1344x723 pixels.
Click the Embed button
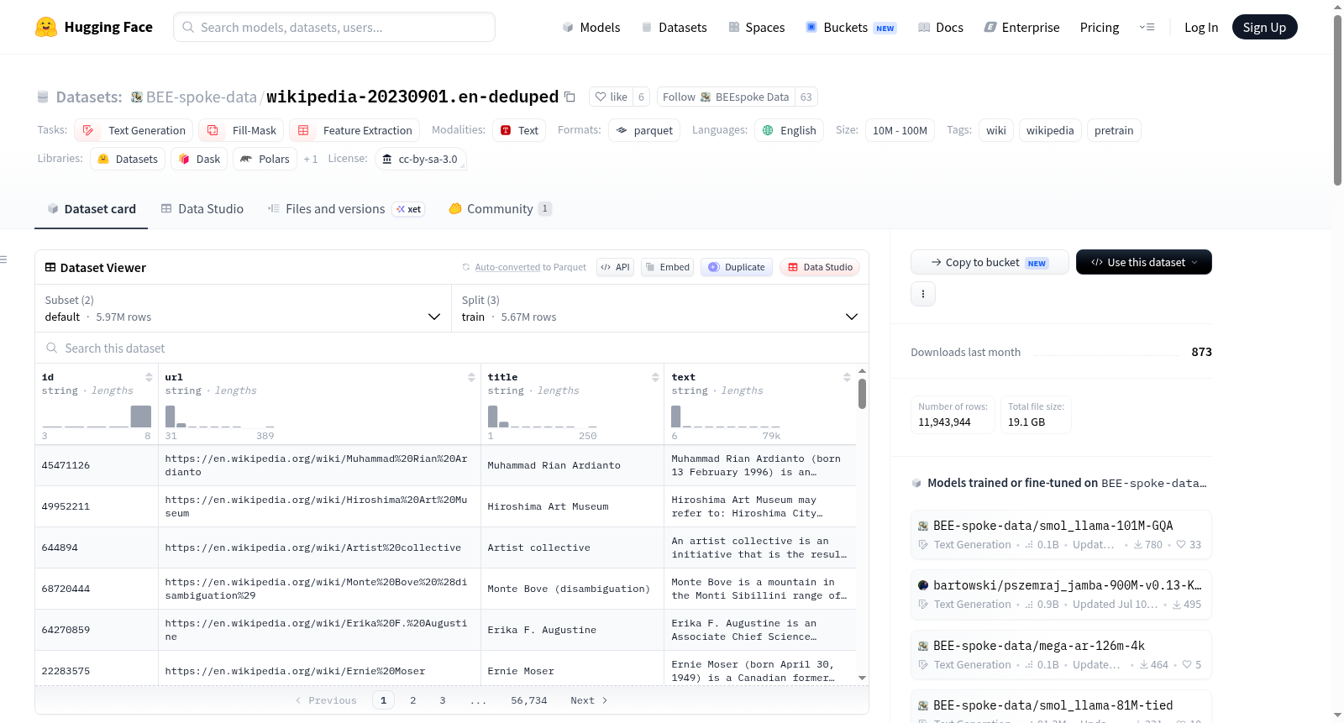[x=668, y=267]
